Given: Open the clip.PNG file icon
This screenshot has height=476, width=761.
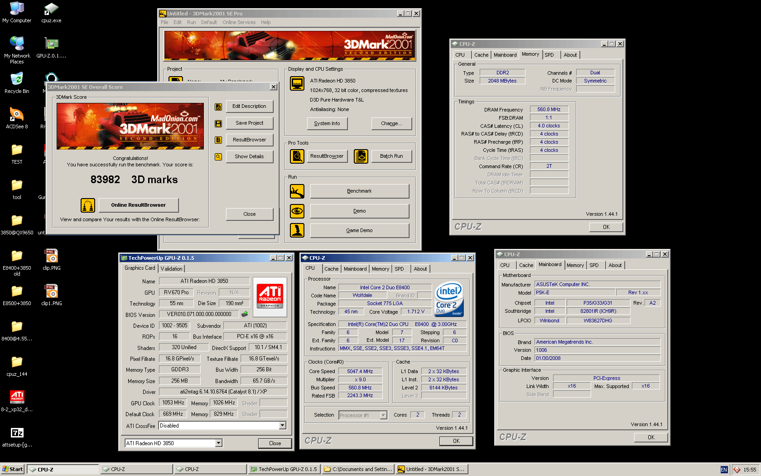Looking at the screenshot, I should click(x=51, y=256).
